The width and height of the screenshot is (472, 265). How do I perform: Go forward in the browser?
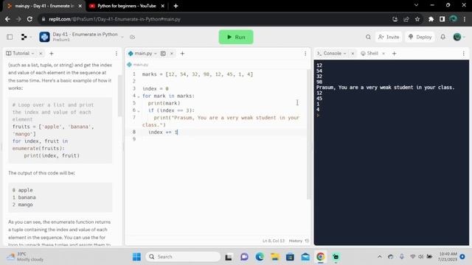click(x=18, y=19)
